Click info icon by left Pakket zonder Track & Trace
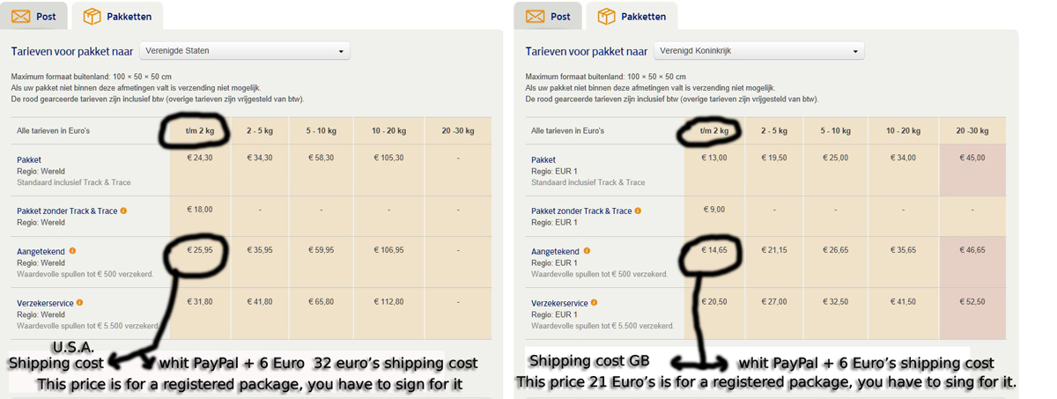 (123, 211)
